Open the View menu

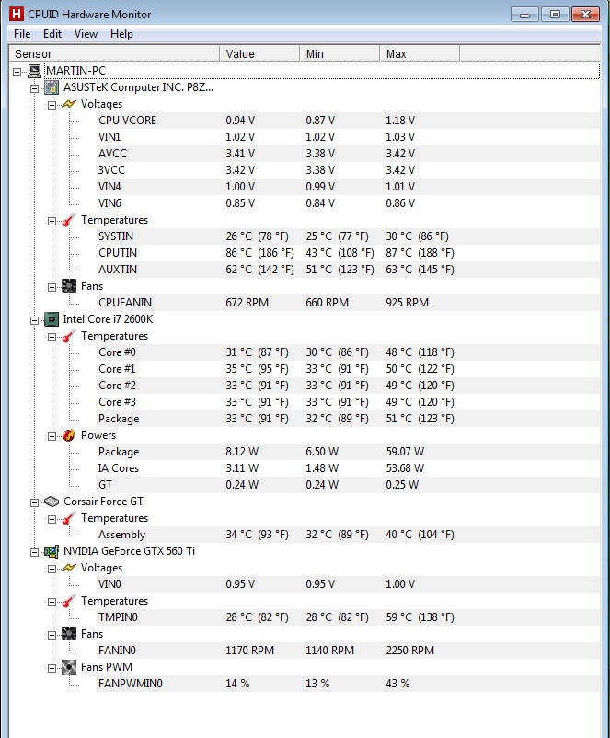tap(86, 34)
